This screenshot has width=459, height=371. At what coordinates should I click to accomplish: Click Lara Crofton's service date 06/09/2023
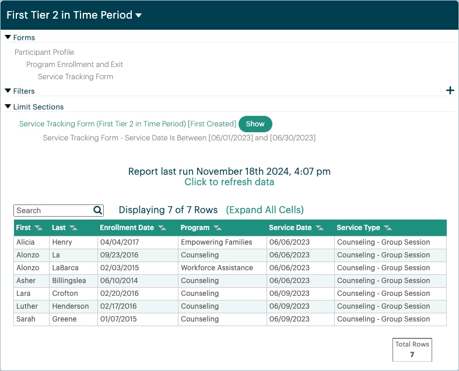click(x=300, y=294)
